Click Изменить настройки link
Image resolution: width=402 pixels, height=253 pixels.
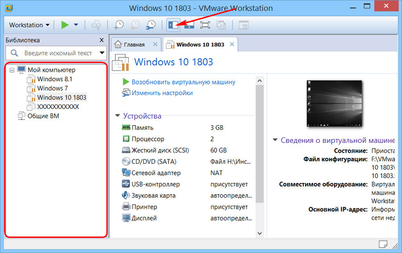tap(162, 93)
